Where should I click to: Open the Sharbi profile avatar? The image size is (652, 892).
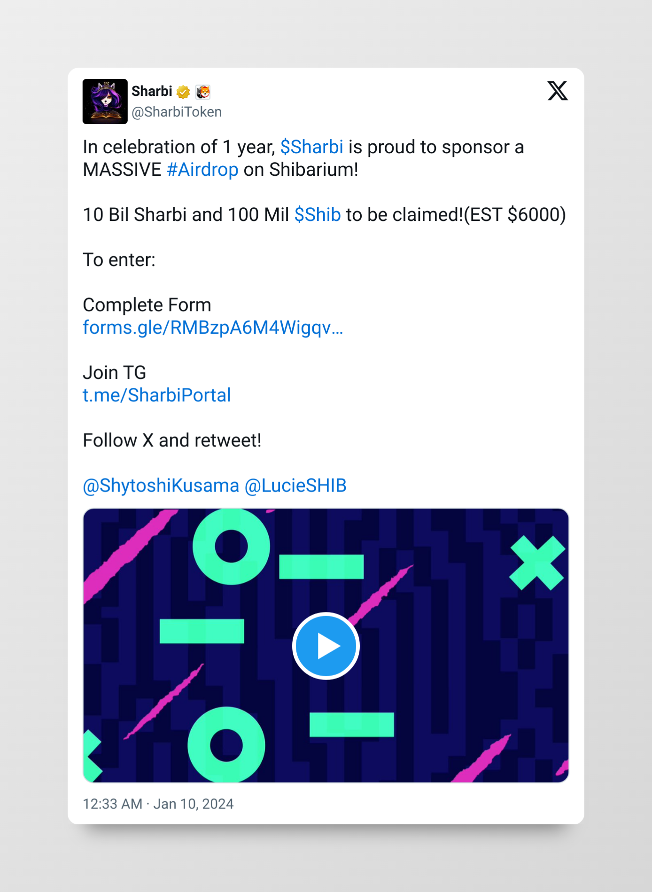coord(105,102)
